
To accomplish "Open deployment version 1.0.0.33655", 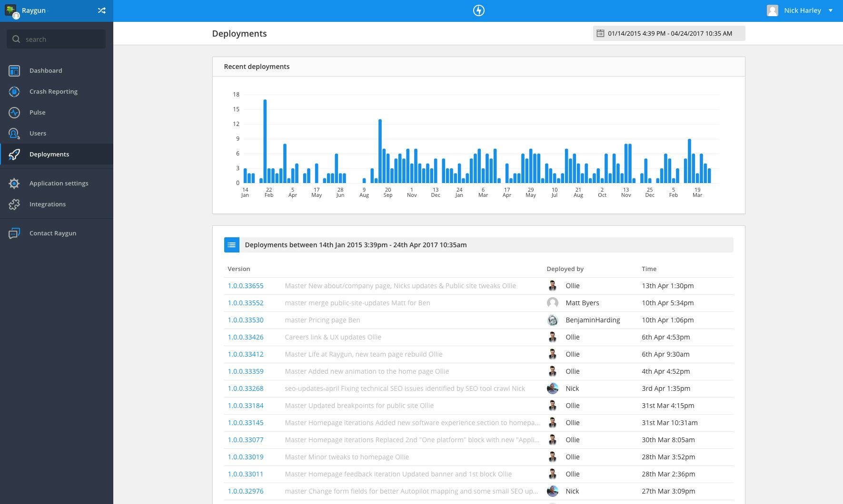I will [x=246, y=286].
